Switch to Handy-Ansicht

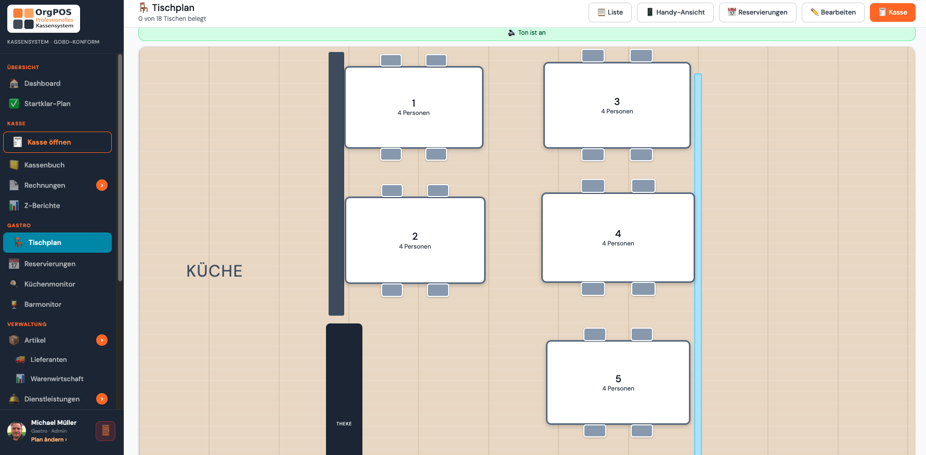tap(675, 12)
